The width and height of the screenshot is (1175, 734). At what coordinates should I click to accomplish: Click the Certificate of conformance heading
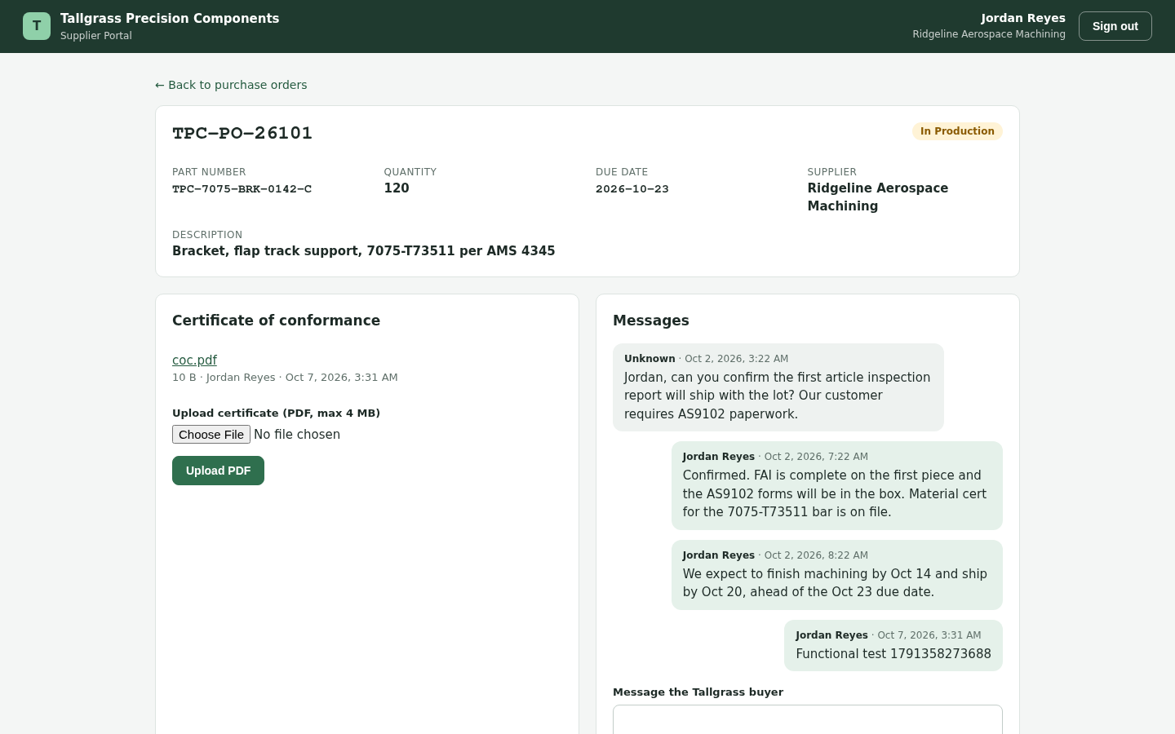tap(276, 321)
